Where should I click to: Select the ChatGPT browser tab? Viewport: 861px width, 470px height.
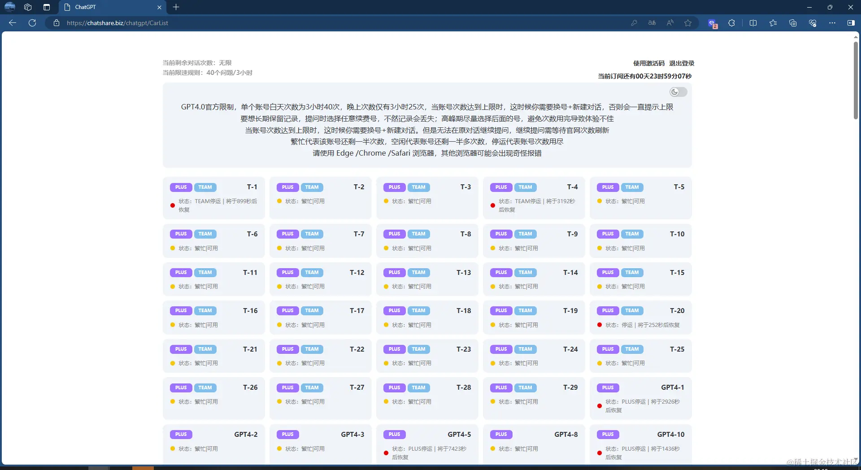click(112, 7)
